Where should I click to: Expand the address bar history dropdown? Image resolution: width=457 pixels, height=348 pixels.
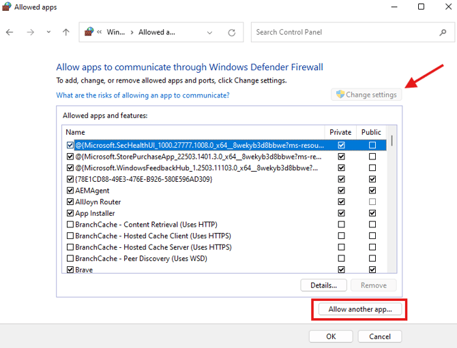click(208, 32)
